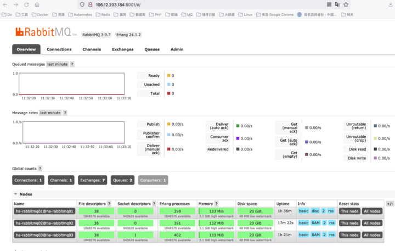Reset stats 'This node' for ha-rabbitmq03
Screen dimensions: 395x251
(x=349, y=235)
